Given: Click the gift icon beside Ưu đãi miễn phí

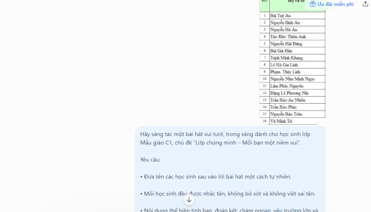Looking at the screenshot, I should click(313, 4).
